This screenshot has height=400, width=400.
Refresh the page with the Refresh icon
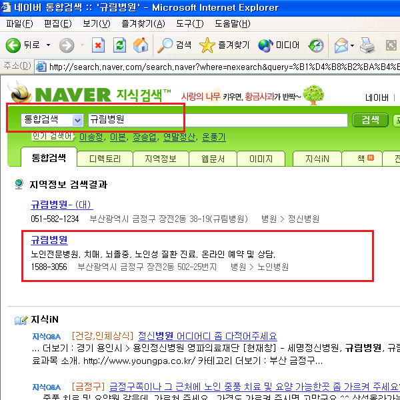tap(119, 45)
